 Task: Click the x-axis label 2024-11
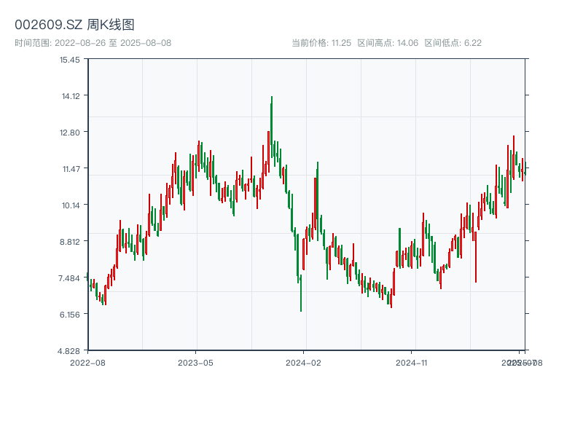(411, 363)
